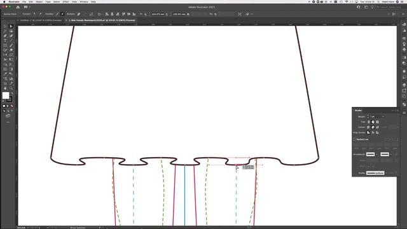The width and height of the screenshot is (407, 229).
Task: Increment the Stroke Weight stepper
Action: (368, 116)
